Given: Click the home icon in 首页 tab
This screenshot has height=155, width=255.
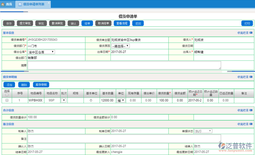Looking at the screenshot, I should pyautogui.click(x=3, y=4).
